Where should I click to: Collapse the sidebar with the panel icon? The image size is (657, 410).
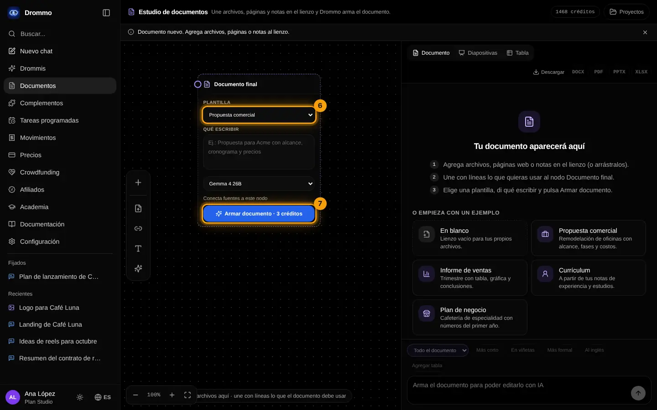click(x=106, y=13)
